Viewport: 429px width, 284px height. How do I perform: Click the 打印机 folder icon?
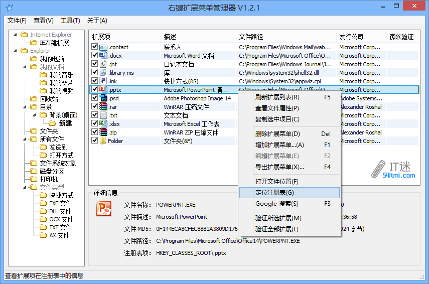pyautogui.click(x=34, y=179)
